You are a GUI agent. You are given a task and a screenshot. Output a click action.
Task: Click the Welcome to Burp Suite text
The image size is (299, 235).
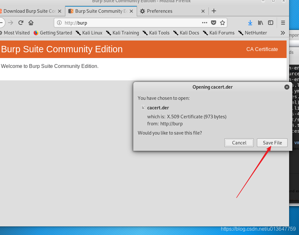click(x=50, y=66)
